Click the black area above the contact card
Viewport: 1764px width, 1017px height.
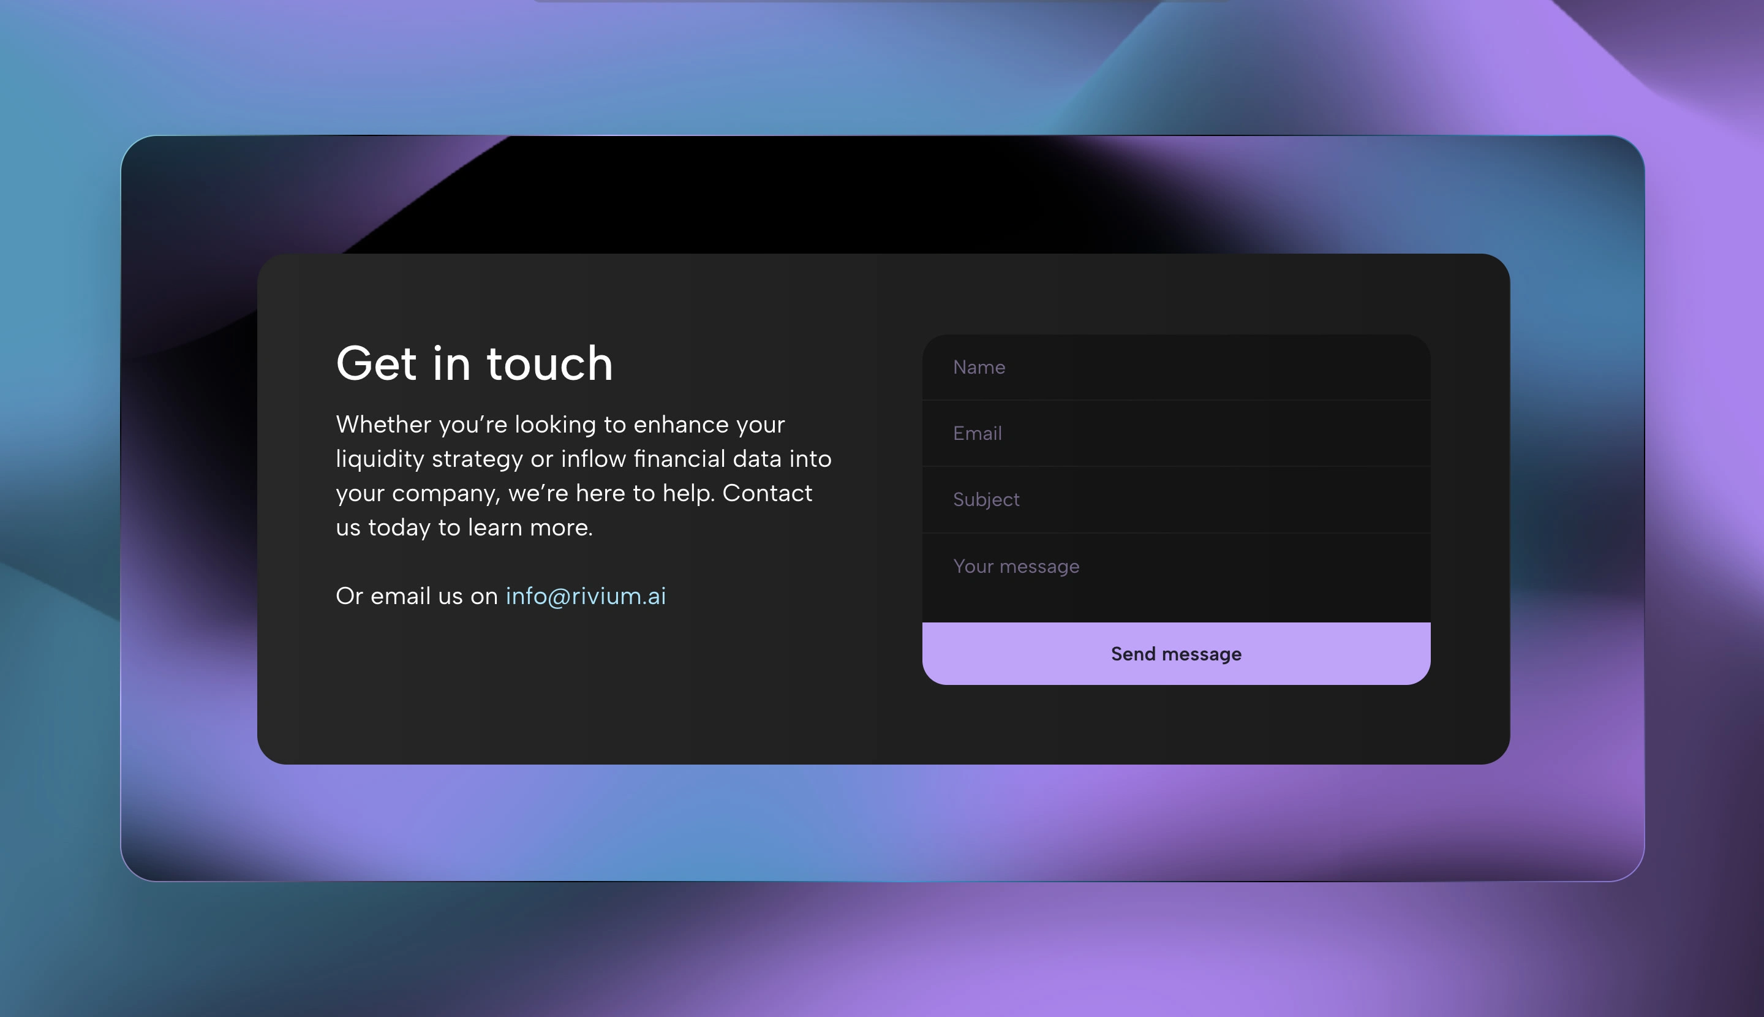(x=768, y=195)
